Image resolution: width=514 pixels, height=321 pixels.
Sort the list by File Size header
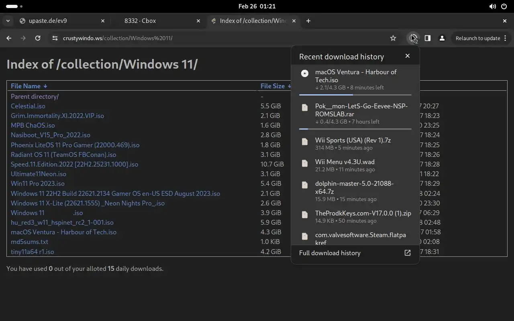tap(275, 86)
